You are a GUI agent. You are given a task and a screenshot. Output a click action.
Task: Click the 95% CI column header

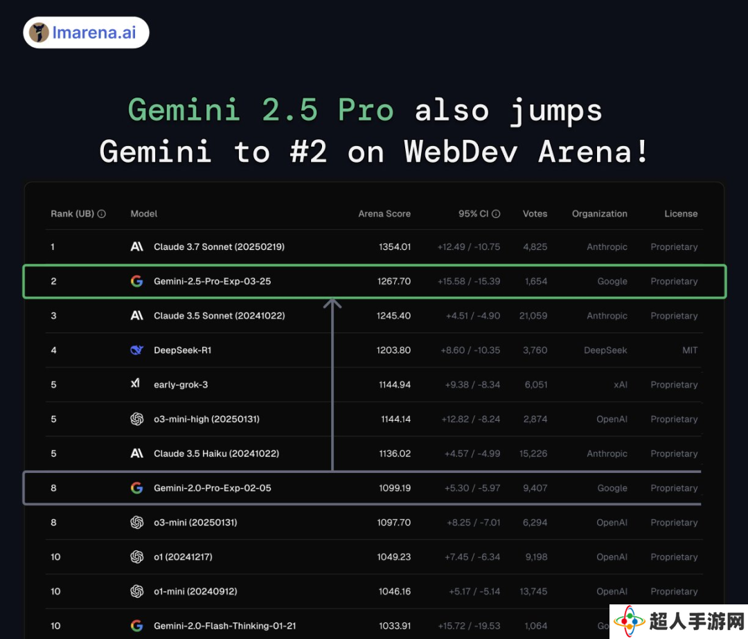pyautogui.click(x=473, y=214)
